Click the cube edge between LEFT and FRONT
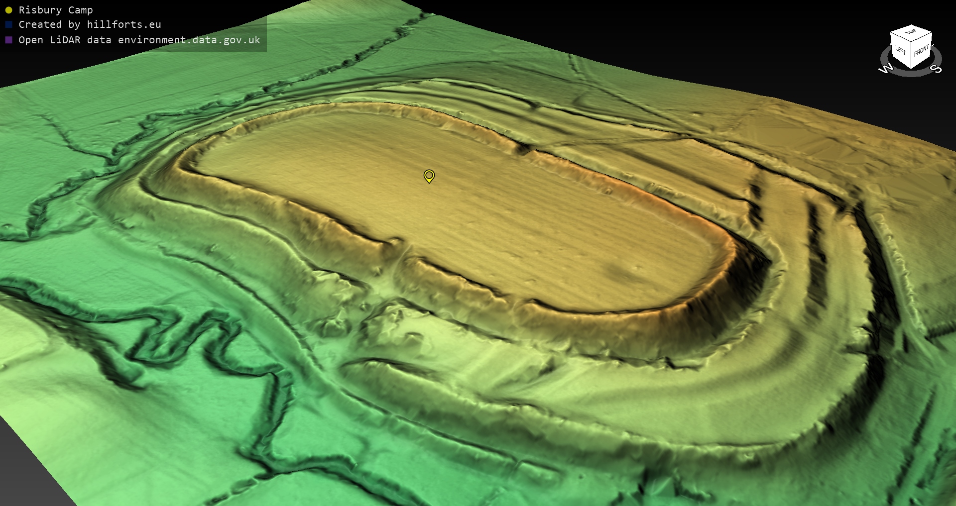 point(912,55)
